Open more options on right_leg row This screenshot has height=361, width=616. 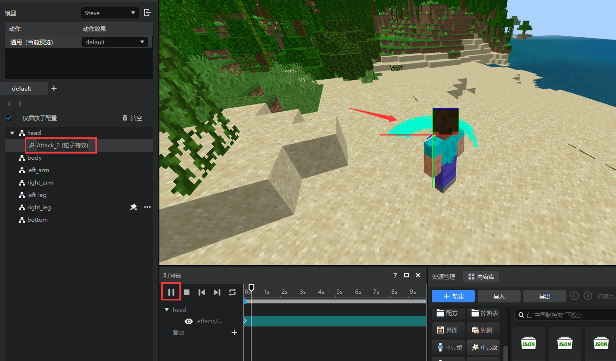147,207
